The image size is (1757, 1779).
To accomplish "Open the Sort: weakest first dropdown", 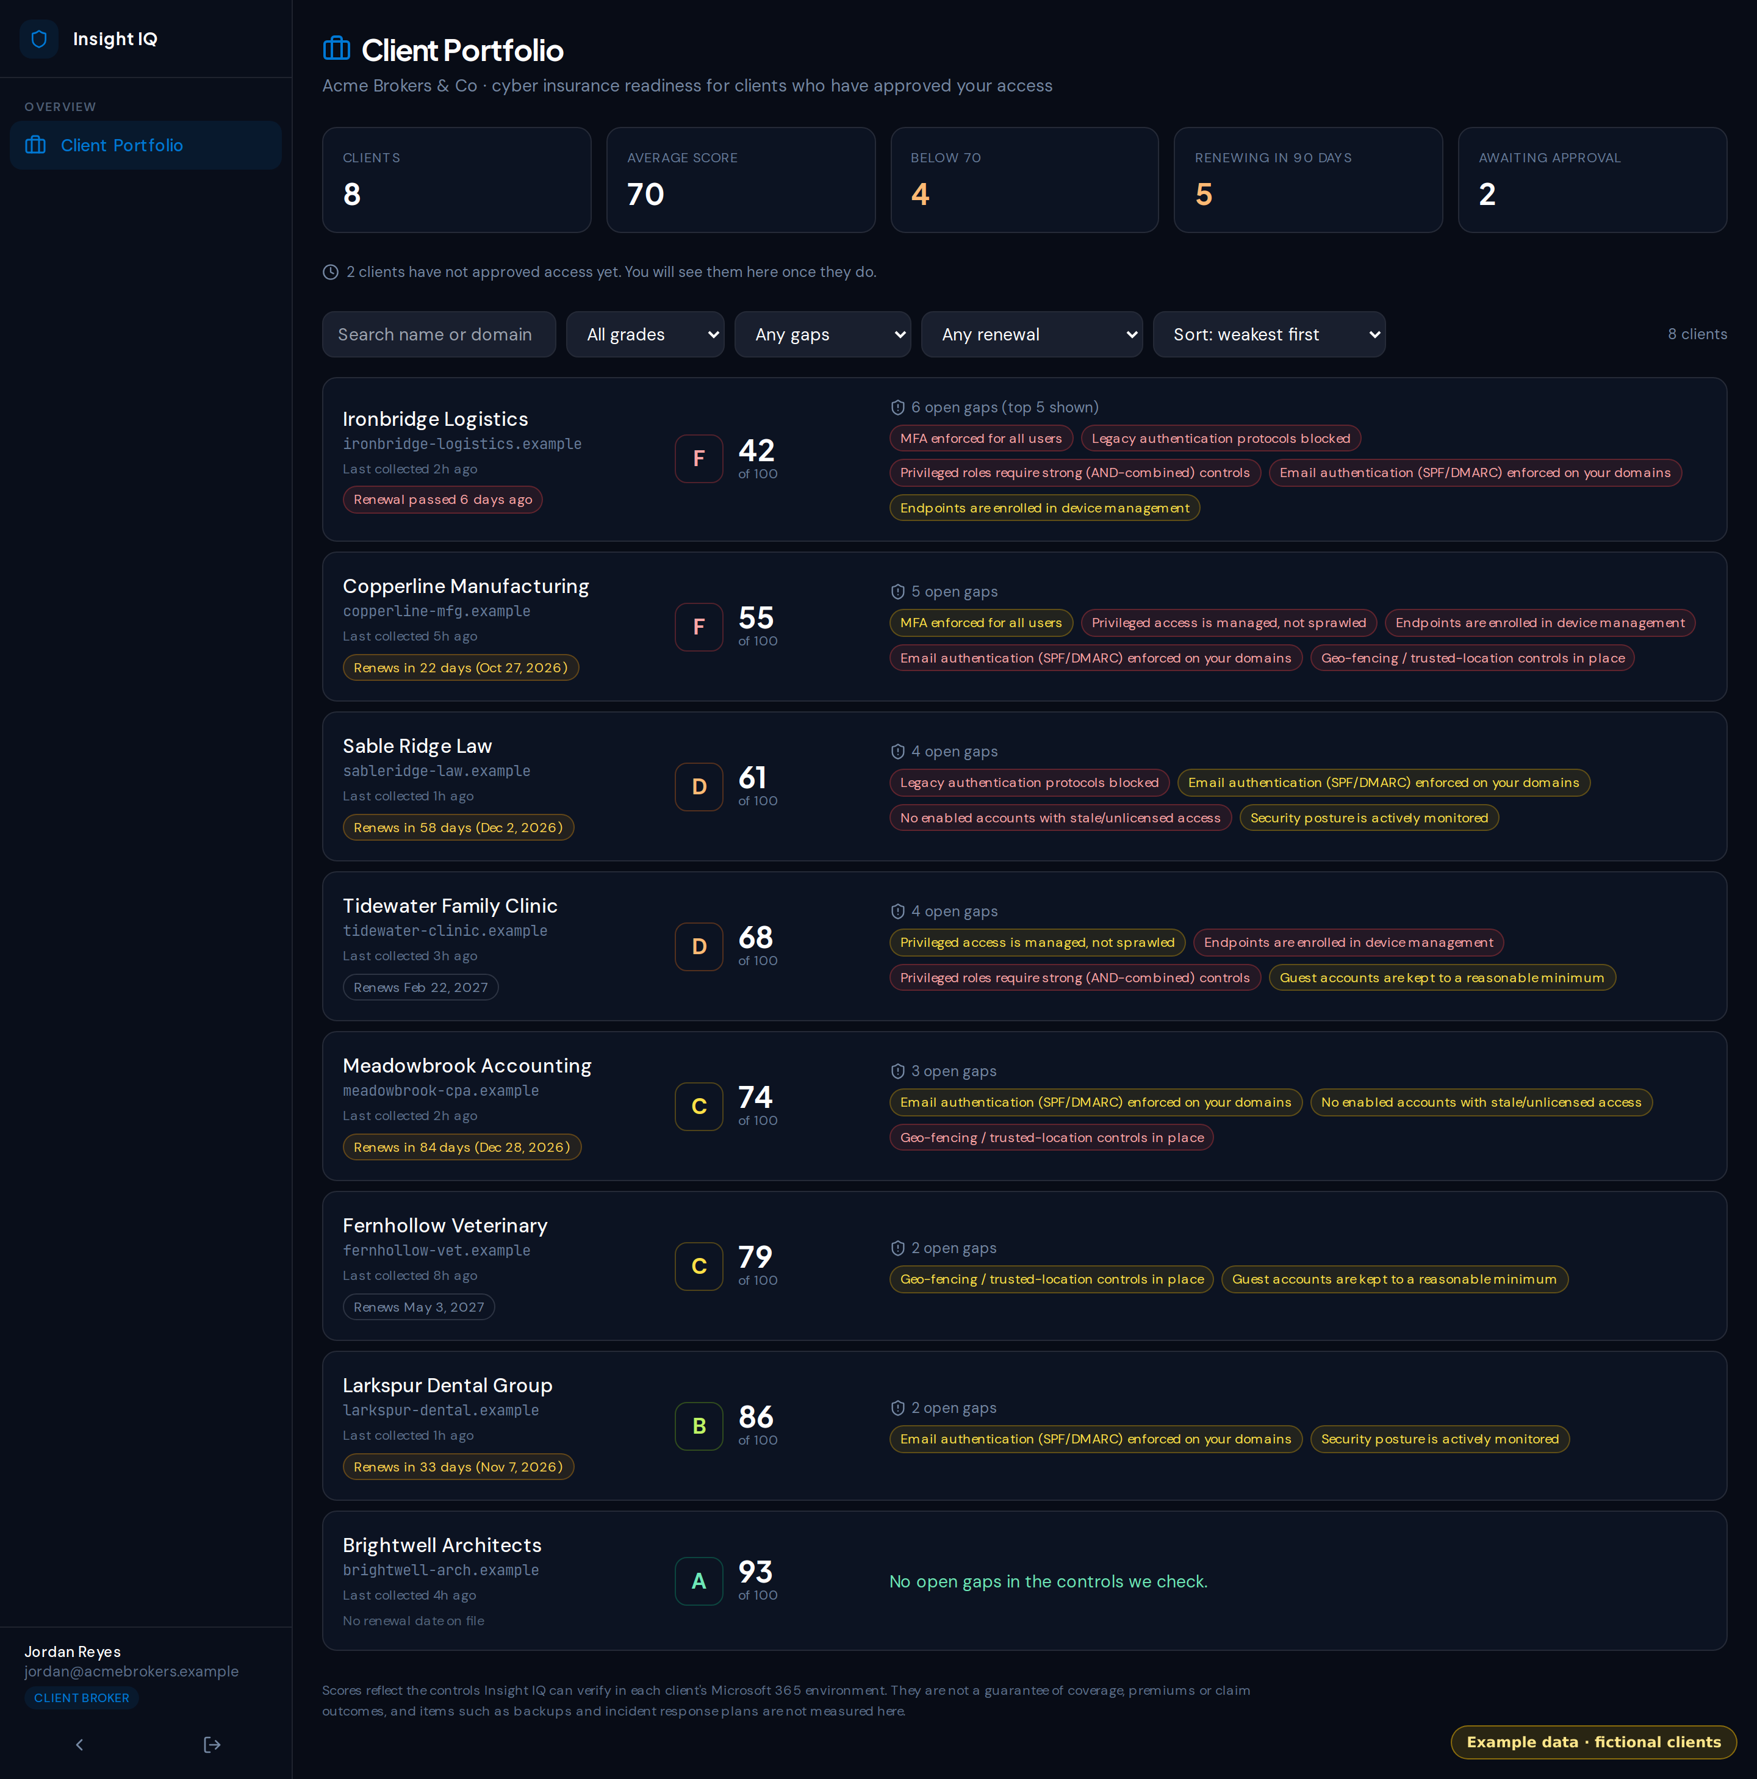I will tap(1269, 334).
